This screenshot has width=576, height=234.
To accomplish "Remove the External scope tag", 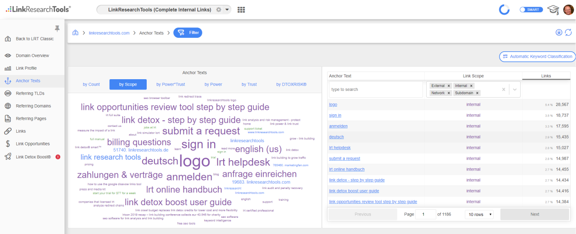I will (x=449, y=86).
